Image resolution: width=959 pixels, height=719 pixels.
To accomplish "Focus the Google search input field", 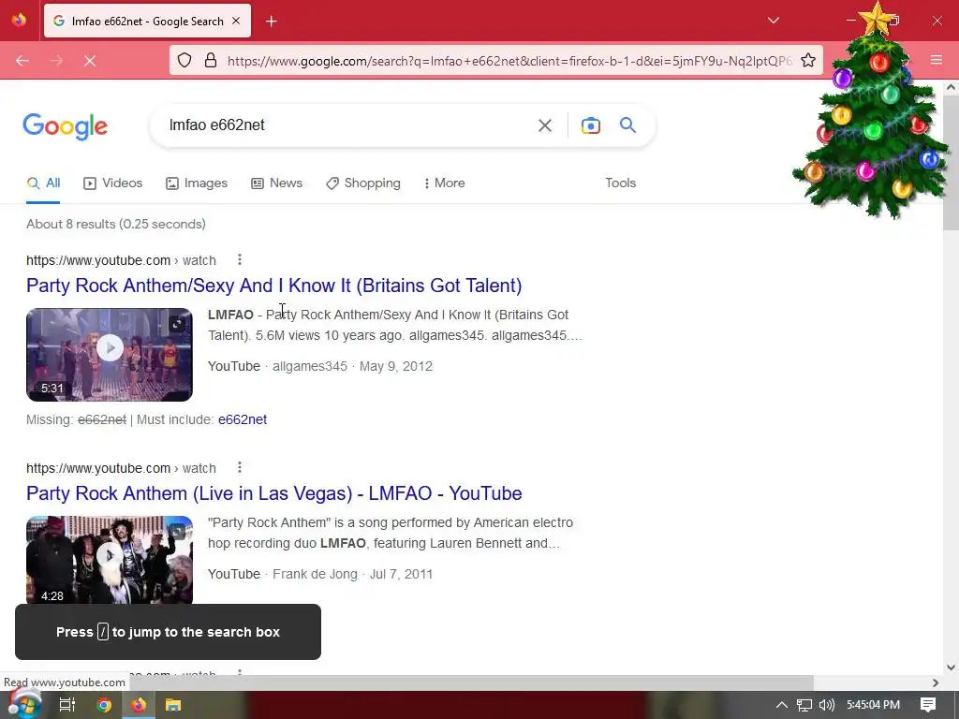I will 346,125.
